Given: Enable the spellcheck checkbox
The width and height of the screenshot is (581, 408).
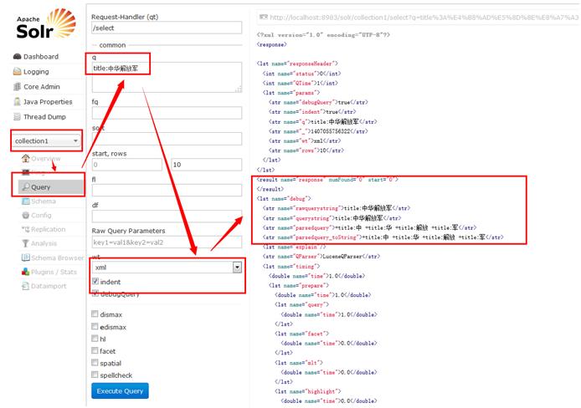Looking at the screenshot, I should point(95,375).
